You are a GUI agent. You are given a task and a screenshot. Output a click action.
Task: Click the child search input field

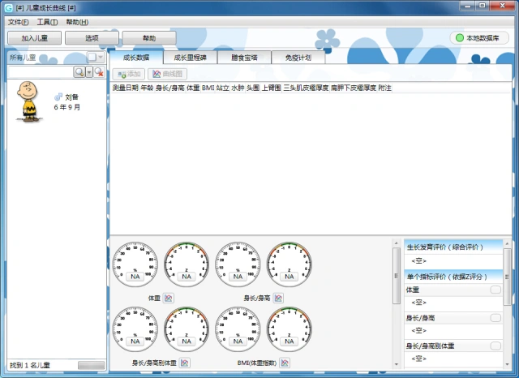click(41, 72)
